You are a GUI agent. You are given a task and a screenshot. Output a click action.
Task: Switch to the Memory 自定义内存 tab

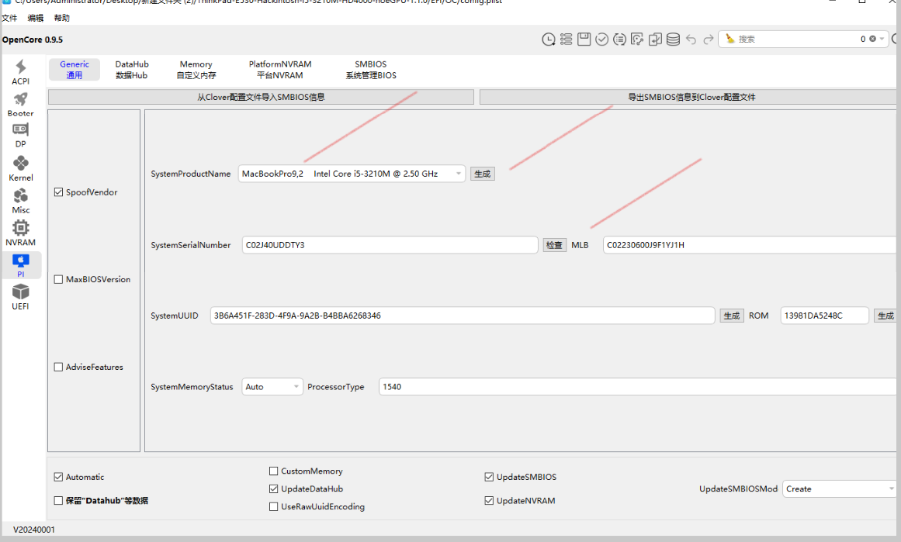click(x=196, y=70)
